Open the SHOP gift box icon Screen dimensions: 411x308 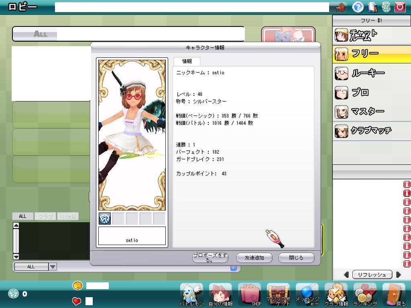[249, 294]
